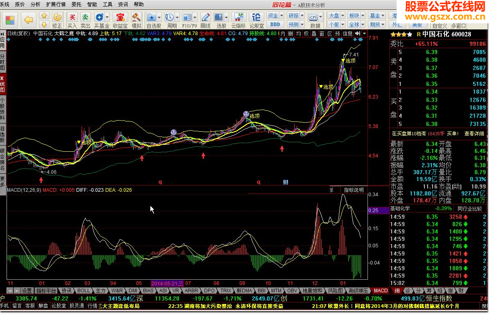Toggle the 内 chart option button
490x314 pixels.
(x=283, y=34)
